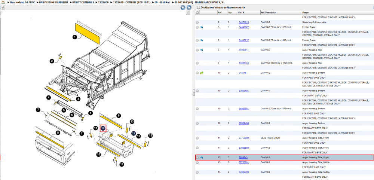The width and height of the screenshot is (374, 180).
Task: Go to next illustration with the right arrow
Action: pyautogui.click(x=189, y=7)
